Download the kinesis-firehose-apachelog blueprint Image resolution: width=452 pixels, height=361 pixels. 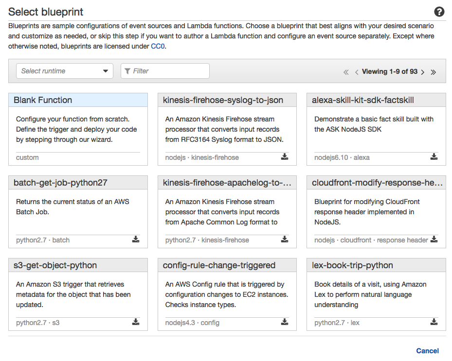point(285,239)
